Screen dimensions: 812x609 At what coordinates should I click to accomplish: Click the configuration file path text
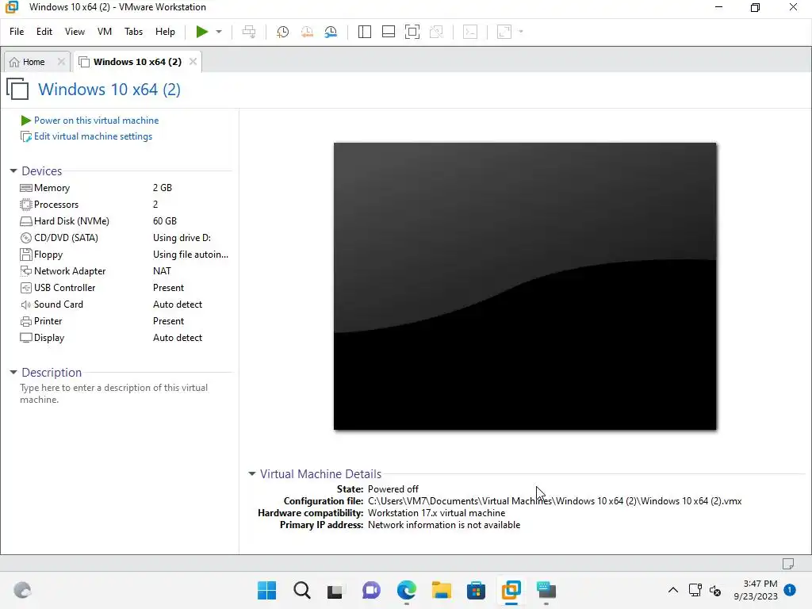[554, 501]
